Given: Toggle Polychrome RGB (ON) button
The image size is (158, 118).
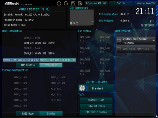Looking at the screenshot, I should (96, 3).
